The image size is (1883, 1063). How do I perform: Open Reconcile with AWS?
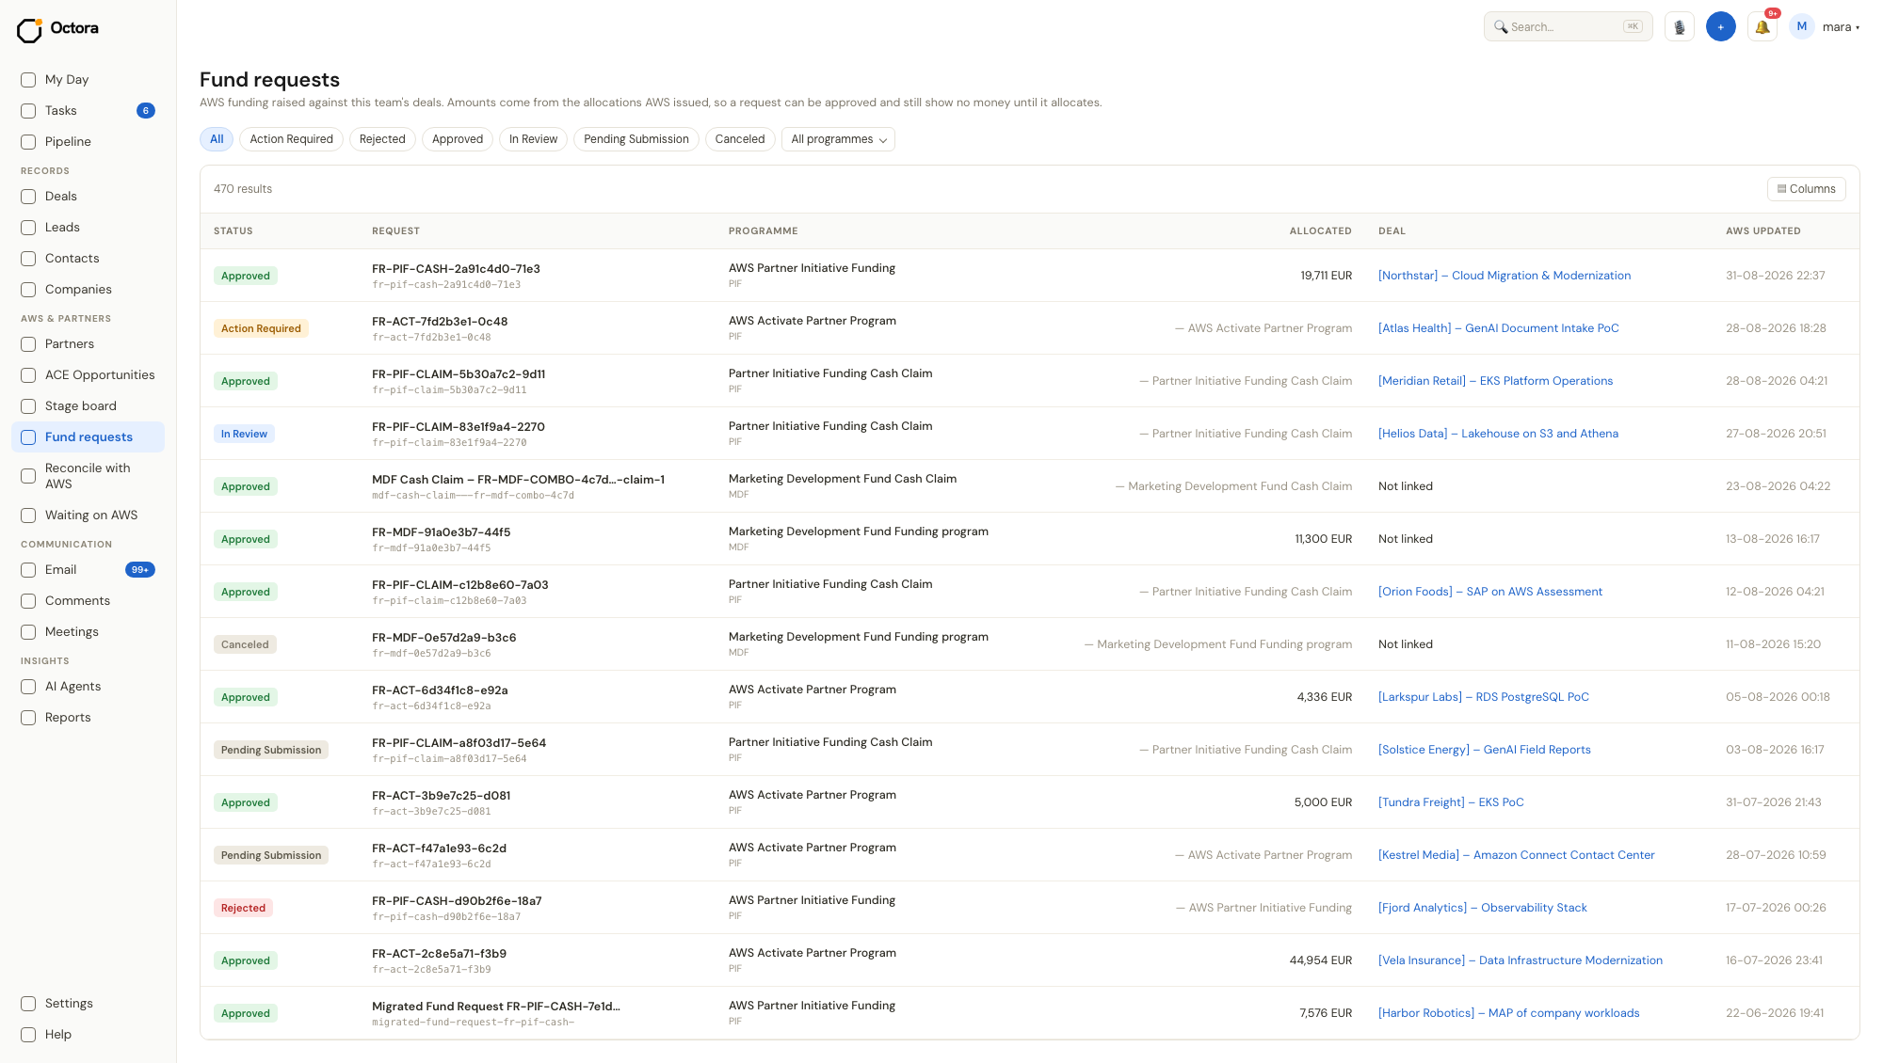click(x=89, y=476)
